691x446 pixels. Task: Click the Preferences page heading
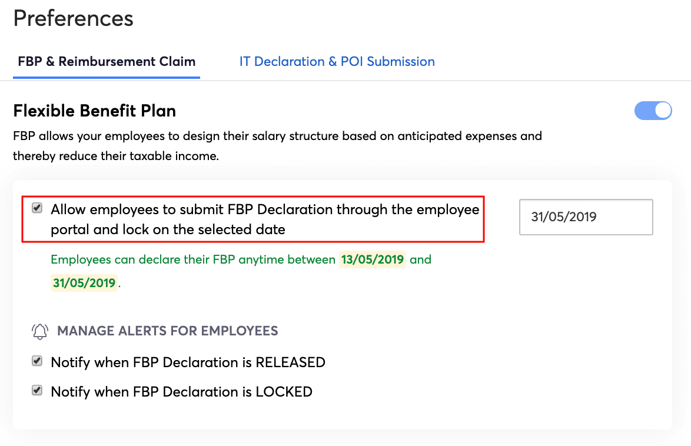73,18
